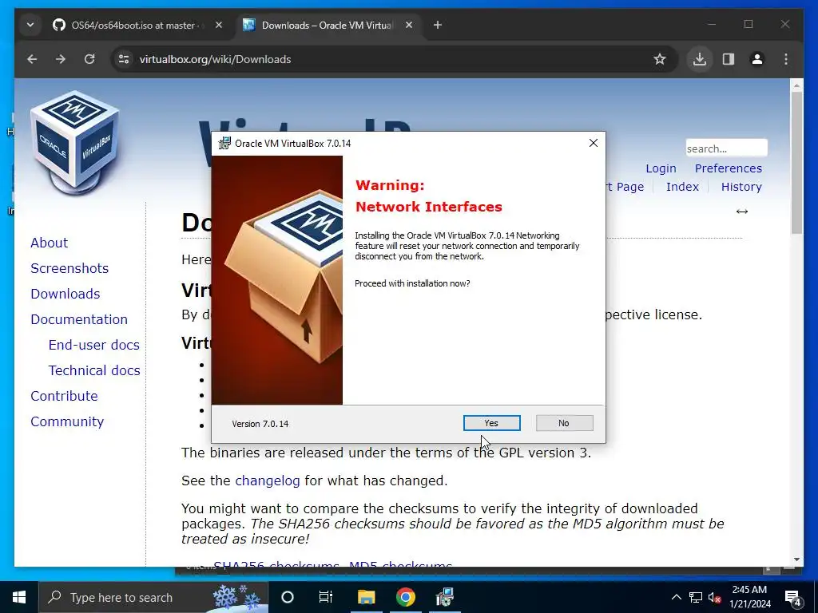Screen dimensions: 818x613
Task: Open the Preferences link
Action: pyautogui.click(x=729, y=168)
